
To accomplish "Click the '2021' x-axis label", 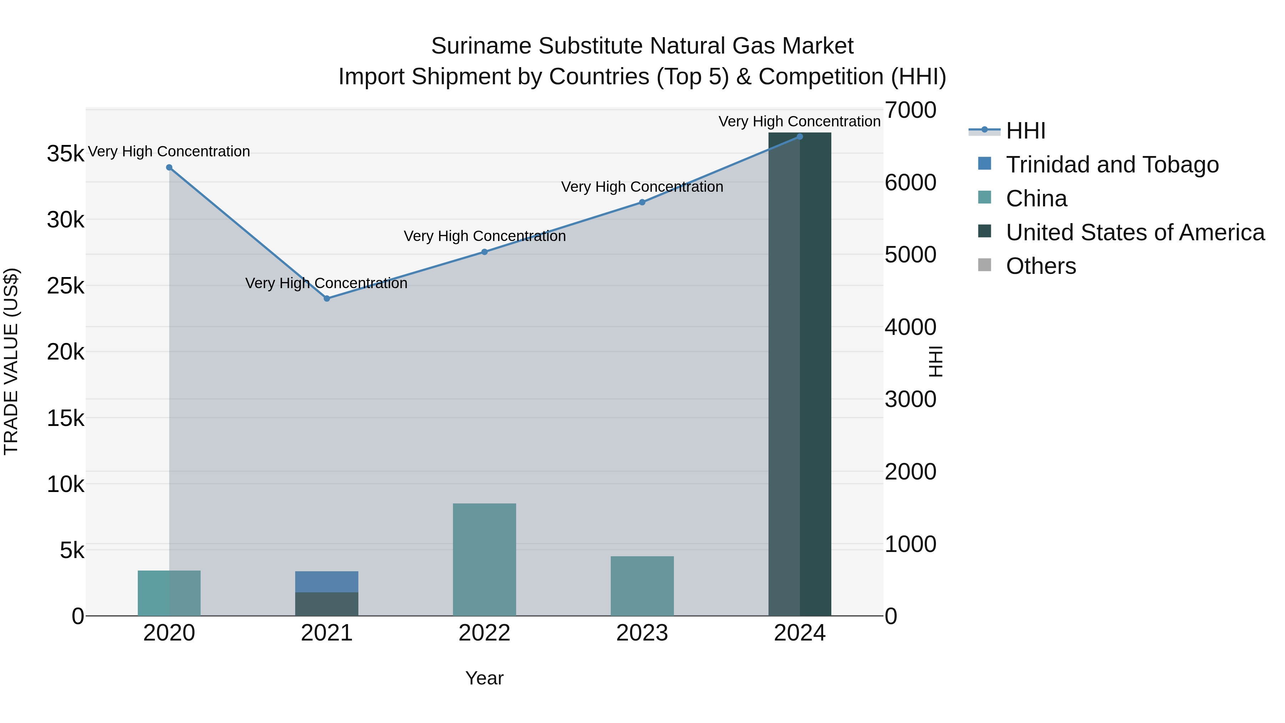I will [327, 633].
